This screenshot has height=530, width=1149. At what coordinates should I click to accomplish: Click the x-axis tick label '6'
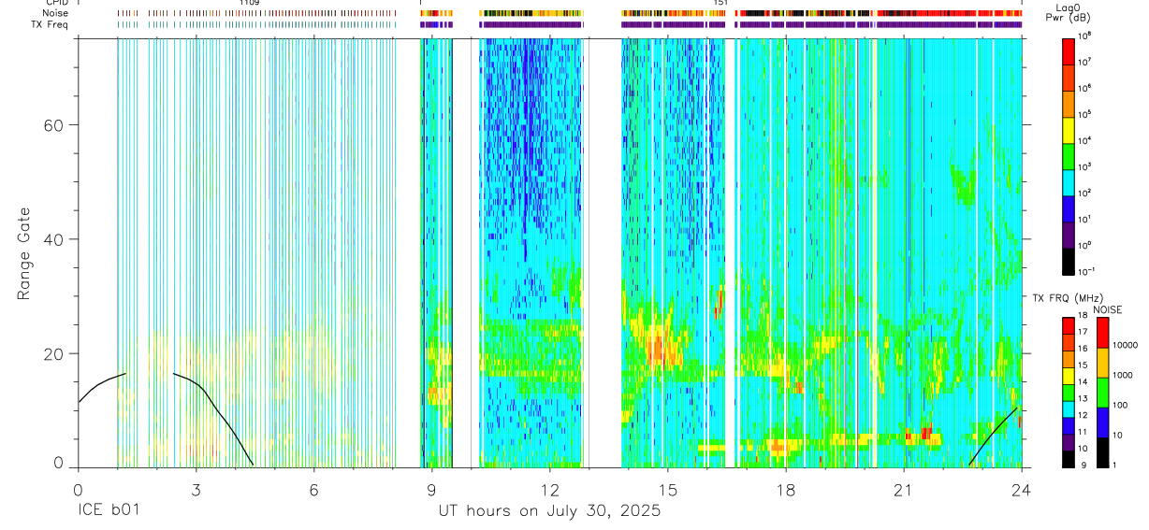(313, 489)
